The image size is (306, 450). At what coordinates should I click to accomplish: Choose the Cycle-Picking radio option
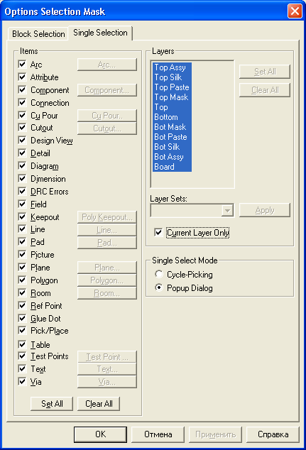click(x=159, y=274)
